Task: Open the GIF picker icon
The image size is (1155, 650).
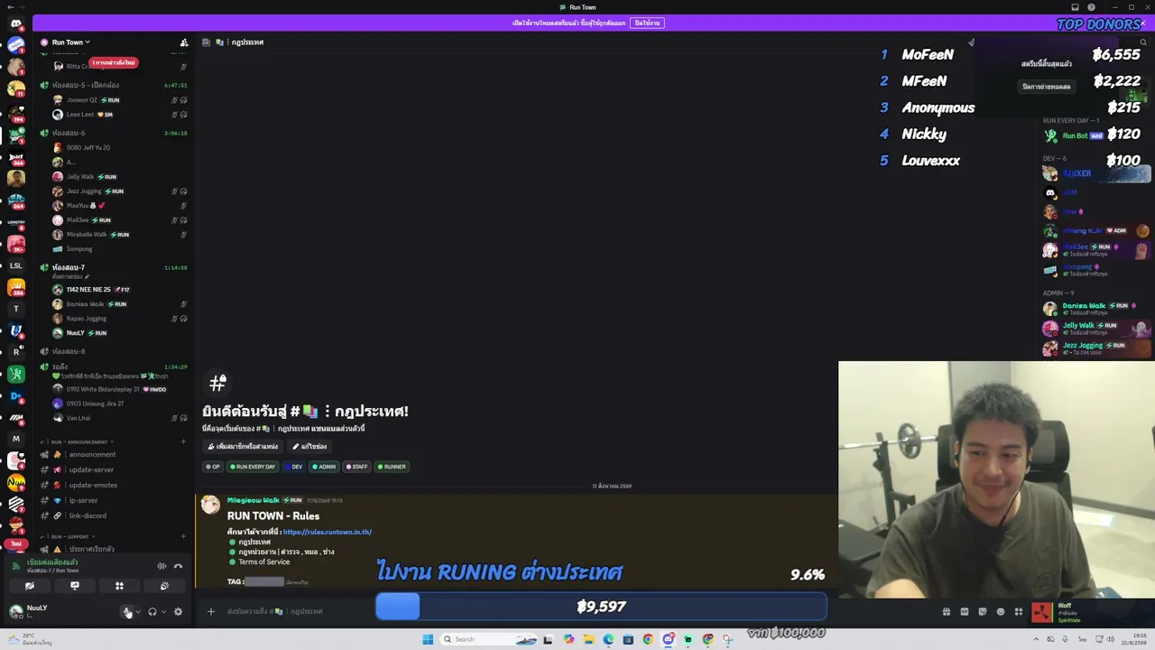Action: pos(965,611)
